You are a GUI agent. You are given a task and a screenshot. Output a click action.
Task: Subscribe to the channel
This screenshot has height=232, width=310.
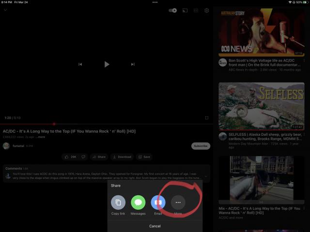(x=201, y=146)
